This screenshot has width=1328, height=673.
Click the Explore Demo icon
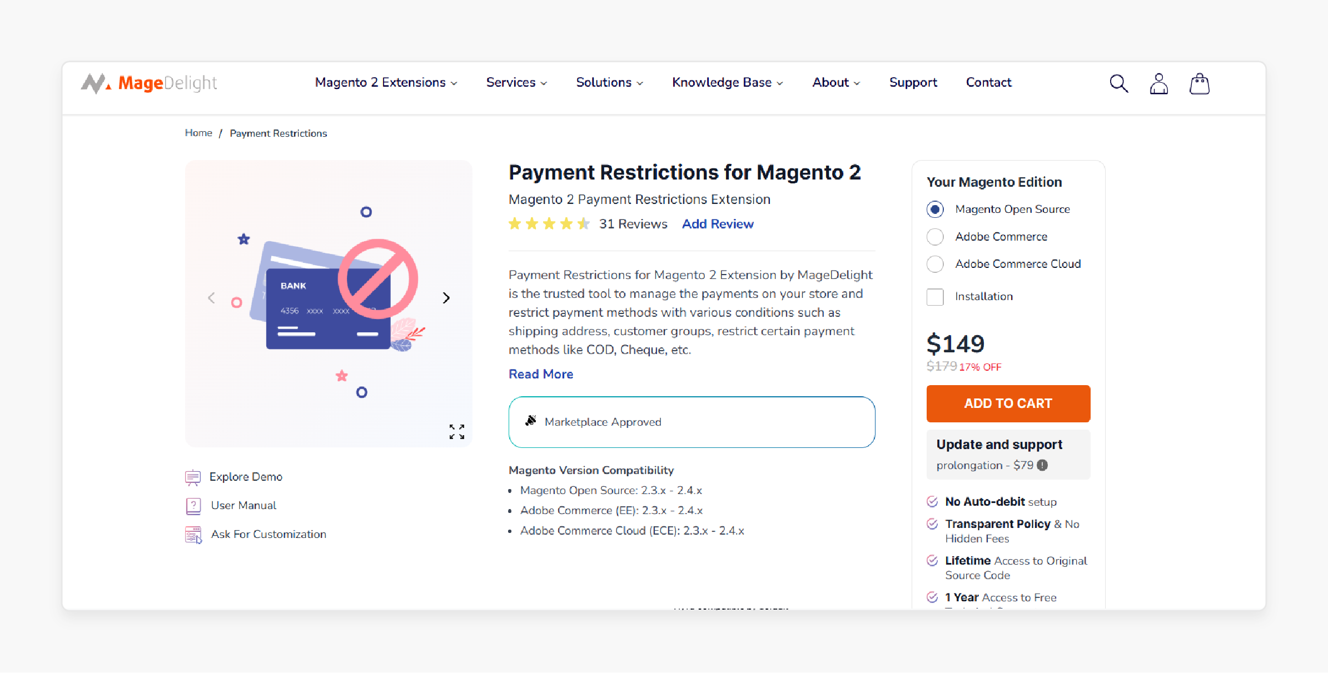coord(193,477)
